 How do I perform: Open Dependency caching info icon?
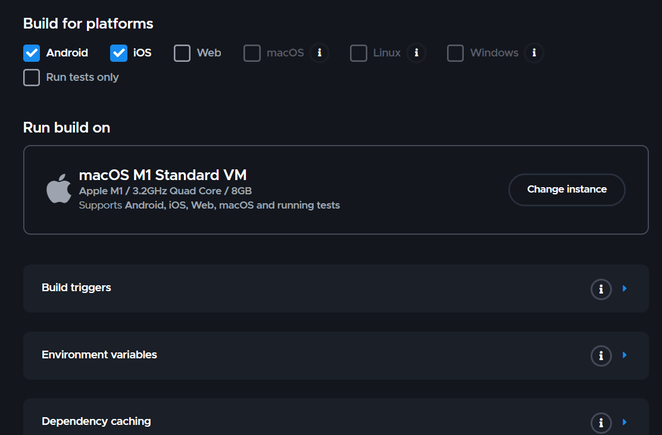[601, 423]
